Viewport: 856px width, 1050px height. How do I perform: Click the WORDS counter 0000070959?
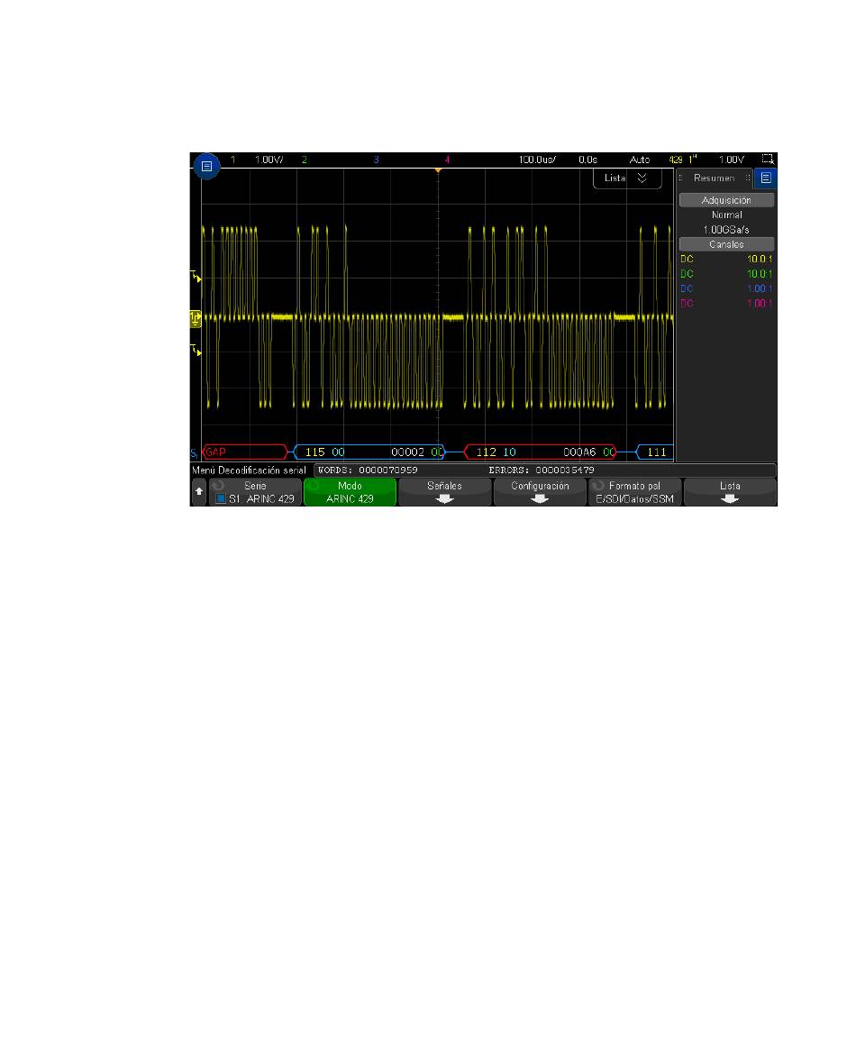[x=368, y=470]
